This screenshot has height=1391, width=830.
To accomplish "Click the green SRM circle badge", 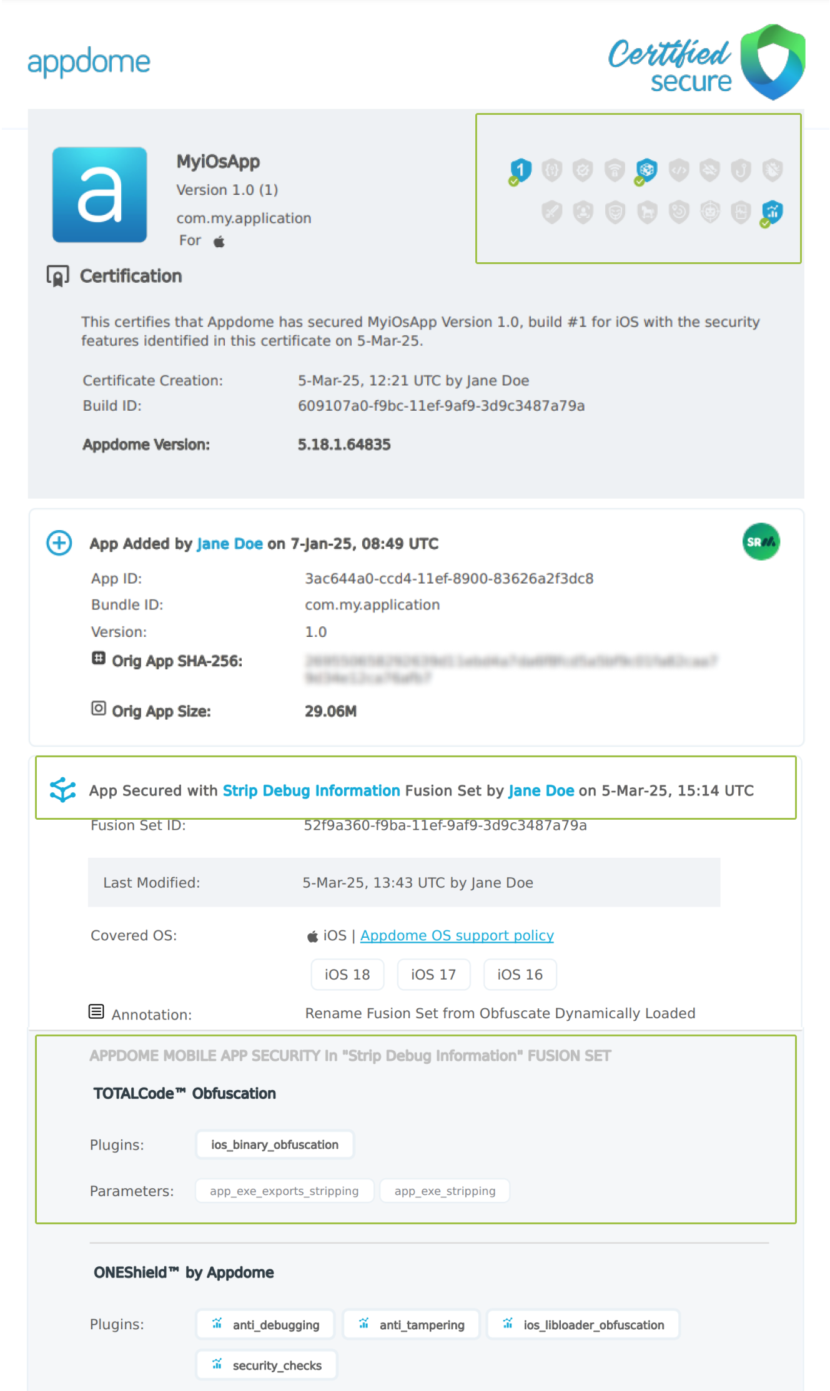I will coord(761,542).
